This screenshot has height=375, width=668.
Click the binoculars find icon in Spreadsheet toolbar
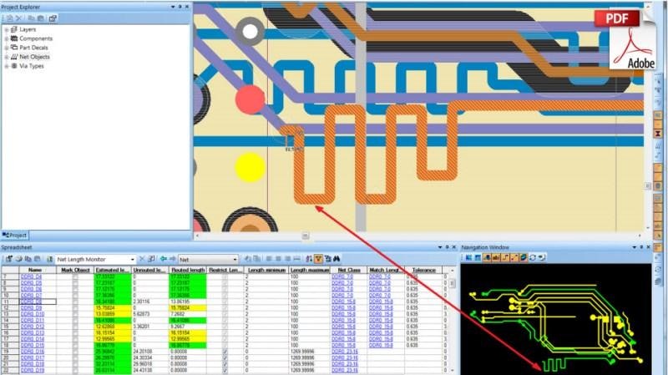[x=337, y=259]
